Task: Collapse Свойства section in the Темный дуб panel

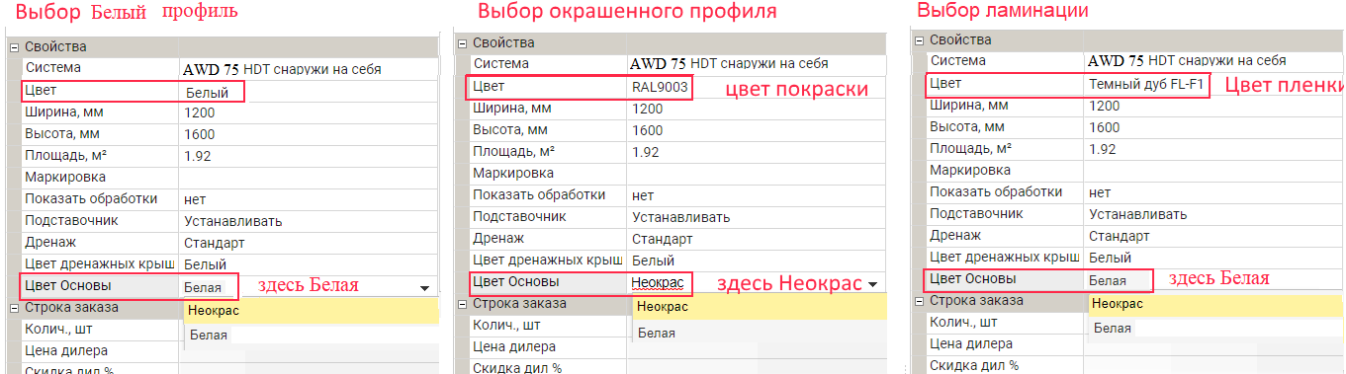Action: click(x=919, y=40)
